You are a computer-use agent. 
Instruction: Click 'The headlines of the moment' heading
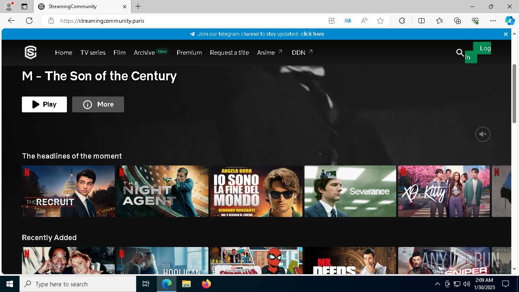pos(72,156)
